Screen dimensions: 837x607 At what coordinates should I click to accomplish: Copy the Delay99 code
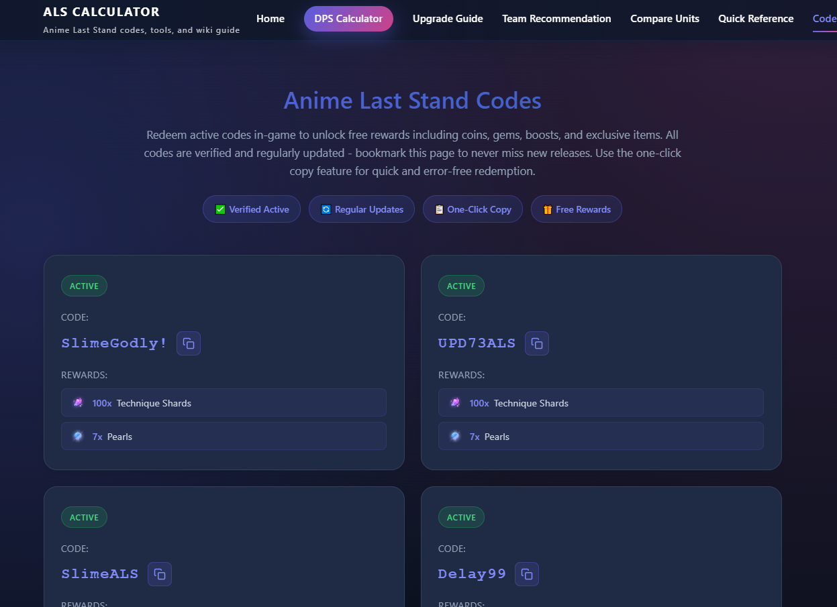[x=526, y=573]
